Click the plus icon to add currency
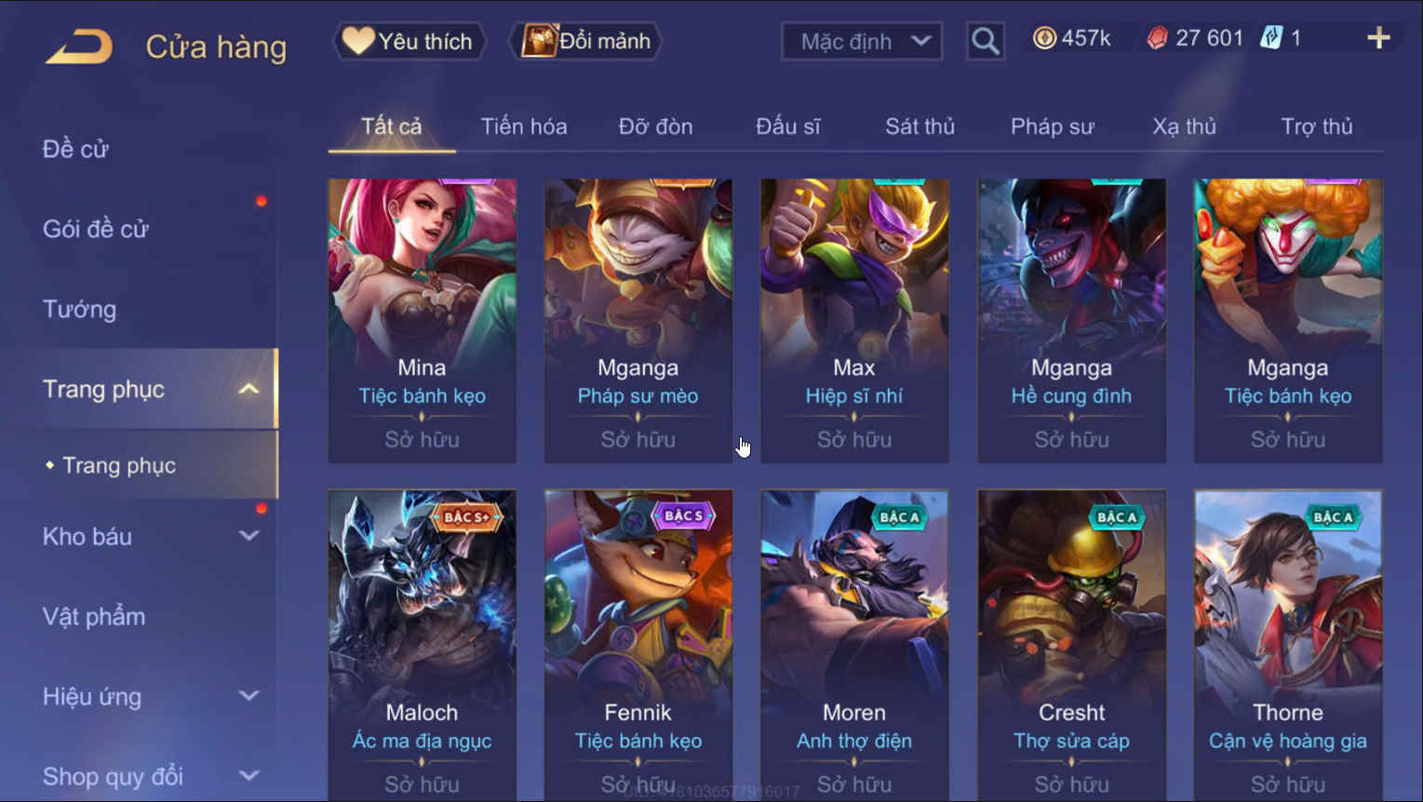The width and height of the screenshot is (1423, 802). (1378, 38)
